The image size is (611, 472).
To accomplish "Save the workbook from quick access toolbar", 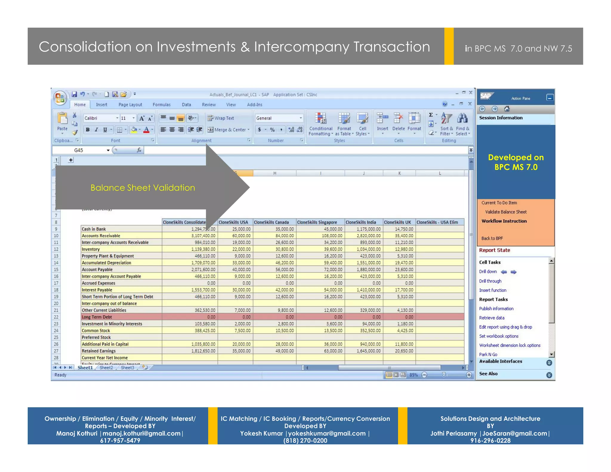I will click(x=74, y=94).
